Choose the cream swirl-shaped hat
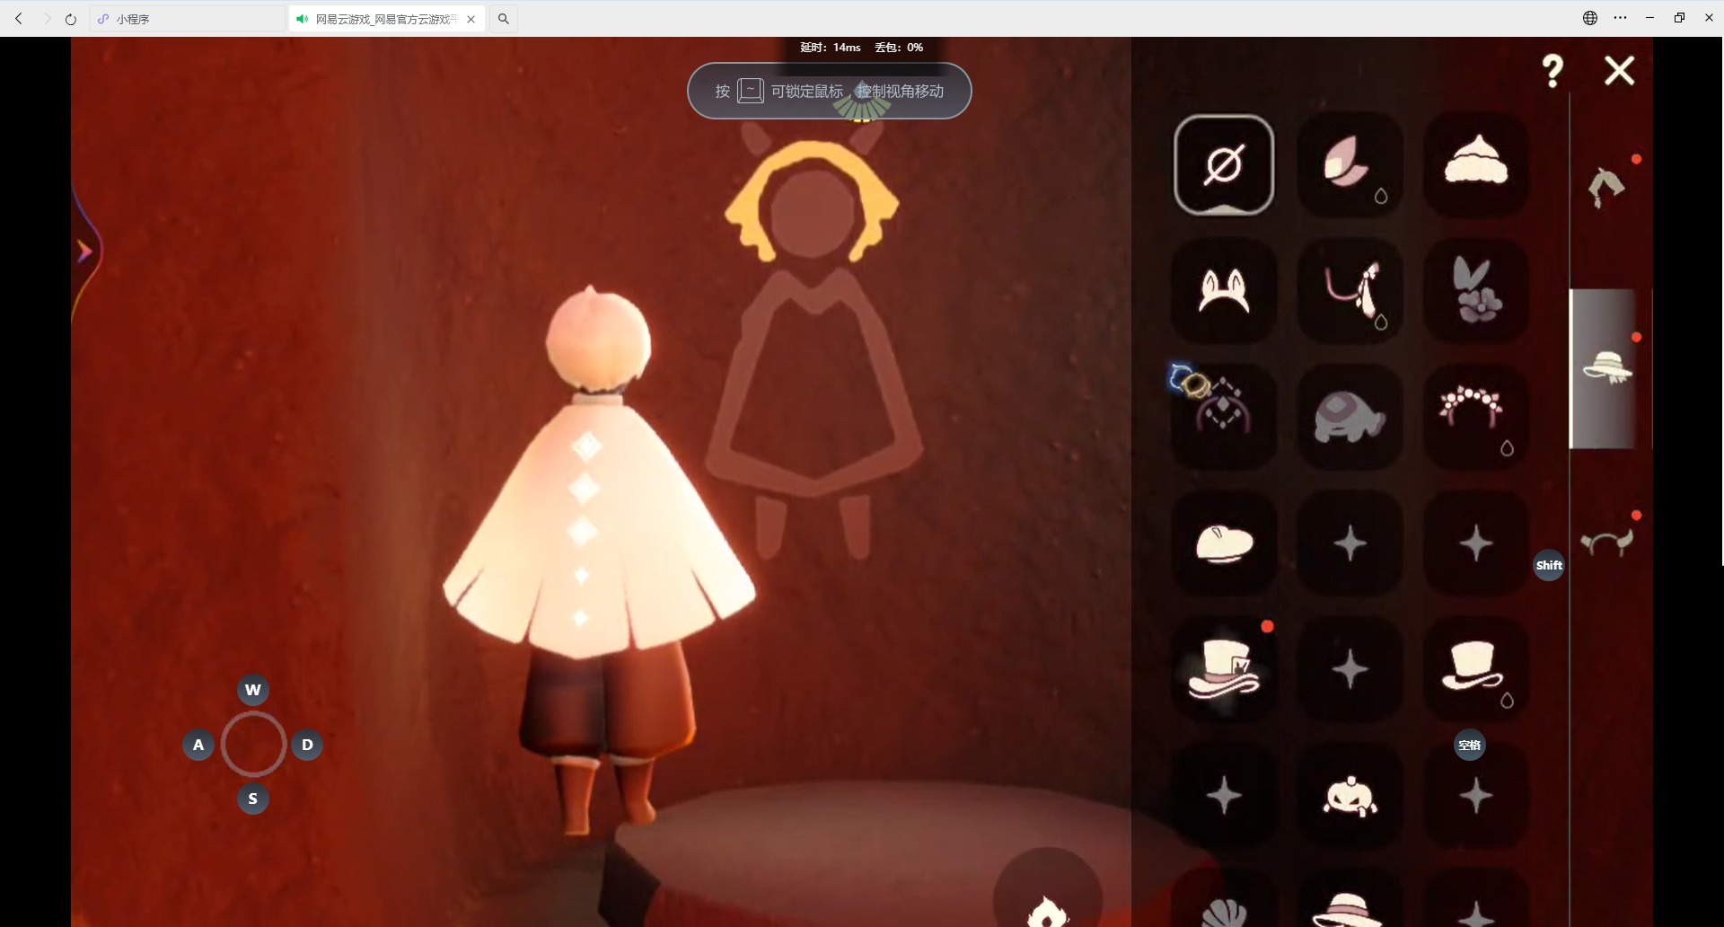 point(1475,165)
